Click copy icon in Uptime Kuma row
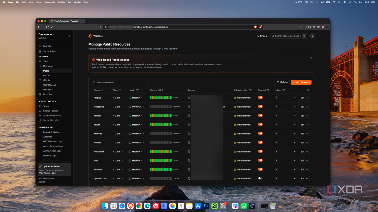 189,179
